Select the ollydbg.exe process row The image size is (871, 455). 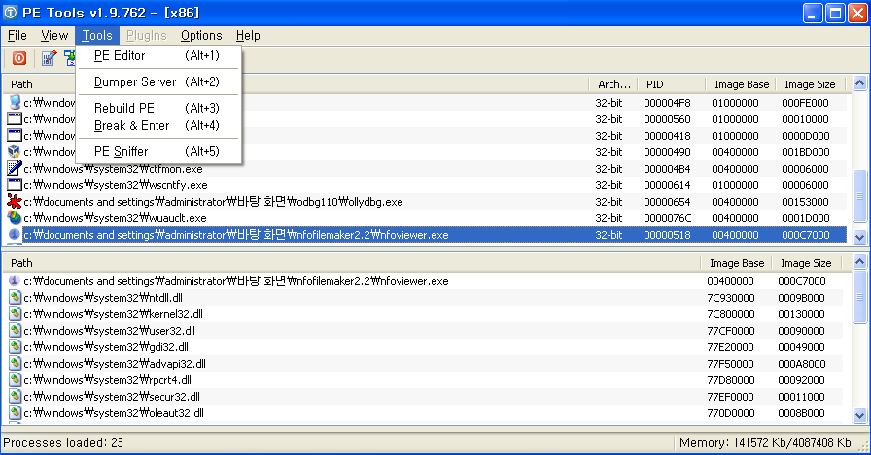(426, 202)
